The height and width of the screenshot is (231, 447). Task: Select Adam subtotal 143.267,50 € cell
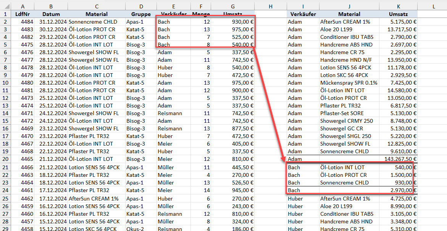coord(398,159)
